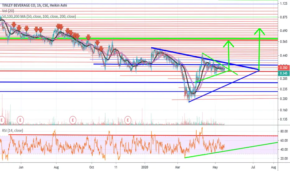290x171 pixels.
Task: Click the 1.125 price axis label
Action: [283, 3]
